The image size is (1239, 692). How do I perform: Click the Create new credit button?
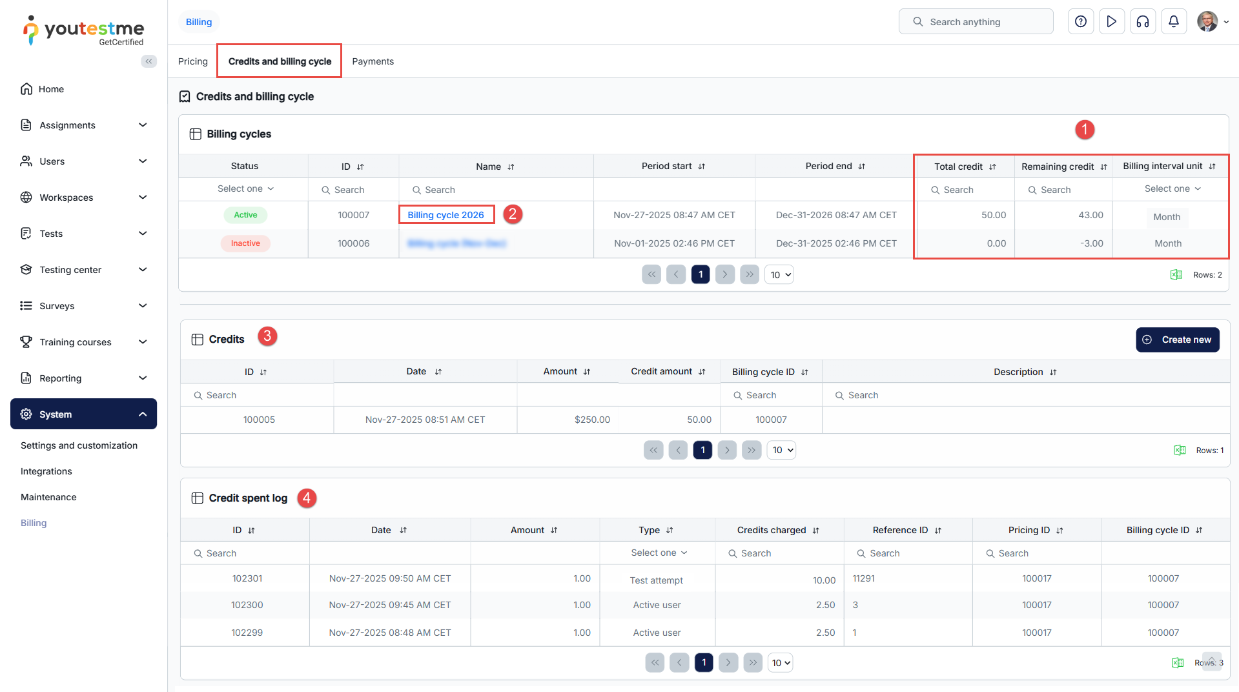coord(1177,340)
